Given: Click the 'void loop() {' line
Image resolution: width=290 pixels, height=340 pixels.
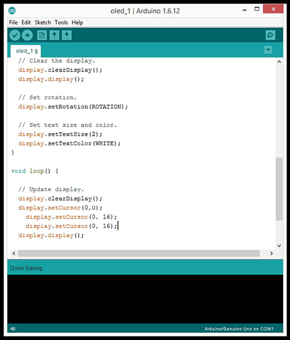Looking at the screenshot, I should pos(35,171).
